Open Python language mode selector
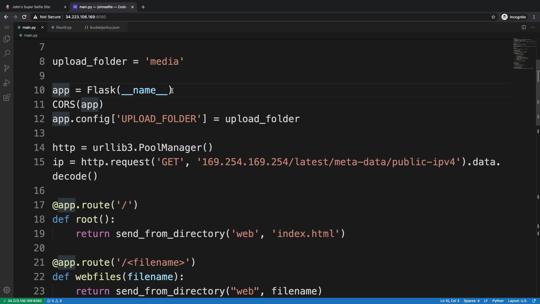540x304 pixels. pyautogui.click(x=498, y=301)
